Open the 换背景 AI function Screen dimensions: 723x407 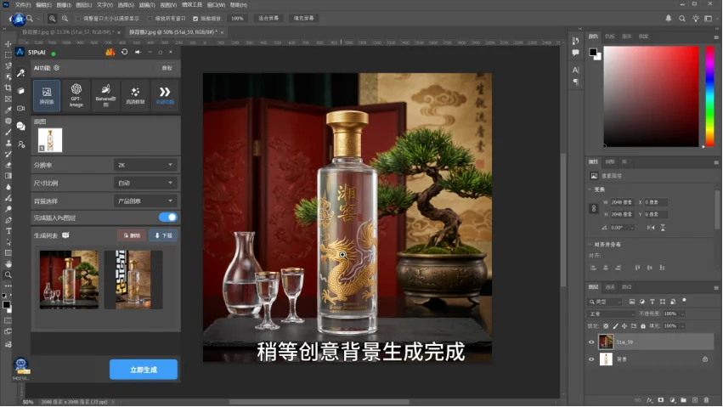[x=47, y=95]
